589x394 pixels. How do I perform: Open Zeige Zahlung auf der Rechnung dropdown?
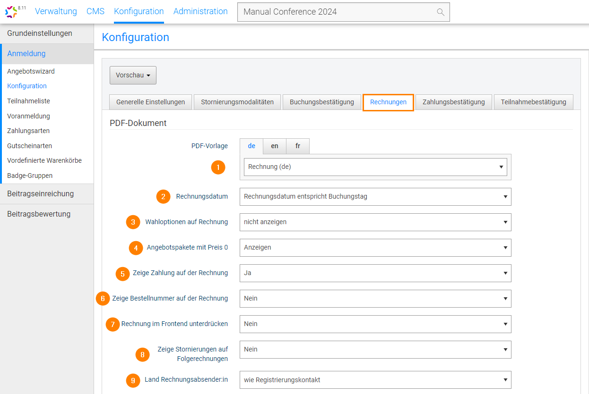[x=375, y=273]
